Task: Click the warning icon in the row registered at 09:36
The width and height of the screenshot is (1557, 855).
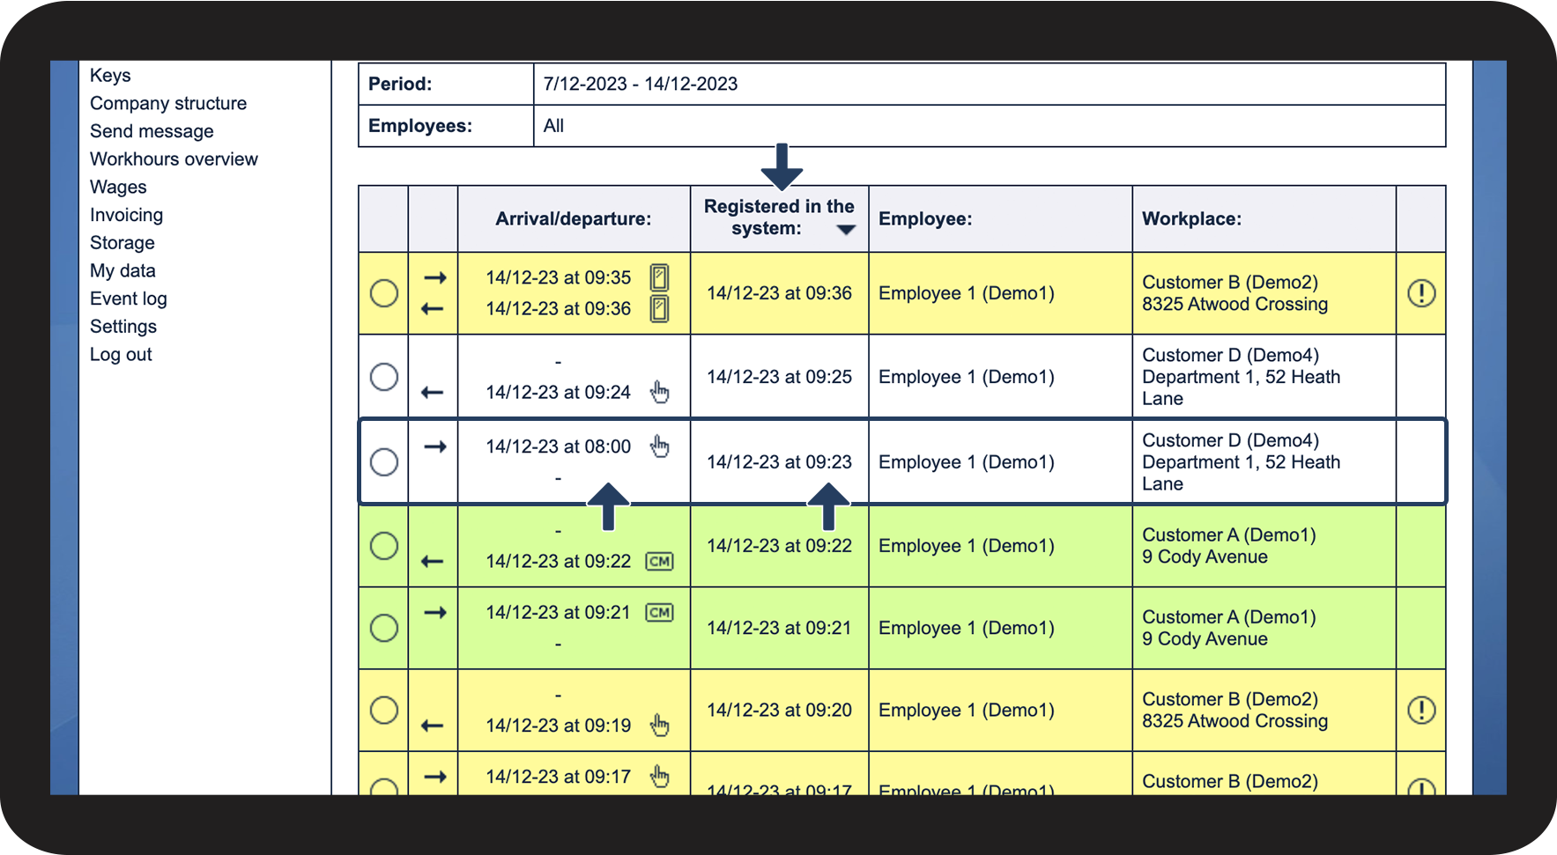Action: pyautogui.click(x=1421, y=293)
